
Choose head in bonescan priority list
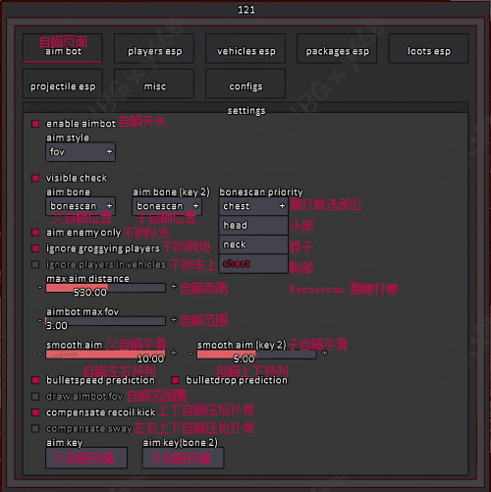253,225
